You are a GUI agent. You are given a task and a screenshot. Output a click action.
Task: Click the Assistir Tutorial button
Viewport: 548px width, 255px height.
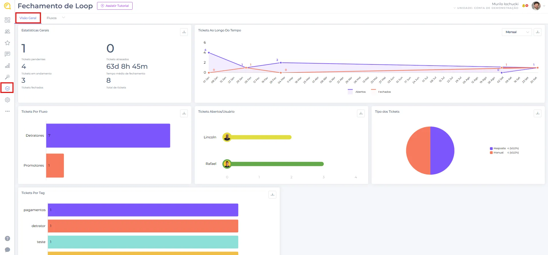pyautogui.click(x=115, y=6)
